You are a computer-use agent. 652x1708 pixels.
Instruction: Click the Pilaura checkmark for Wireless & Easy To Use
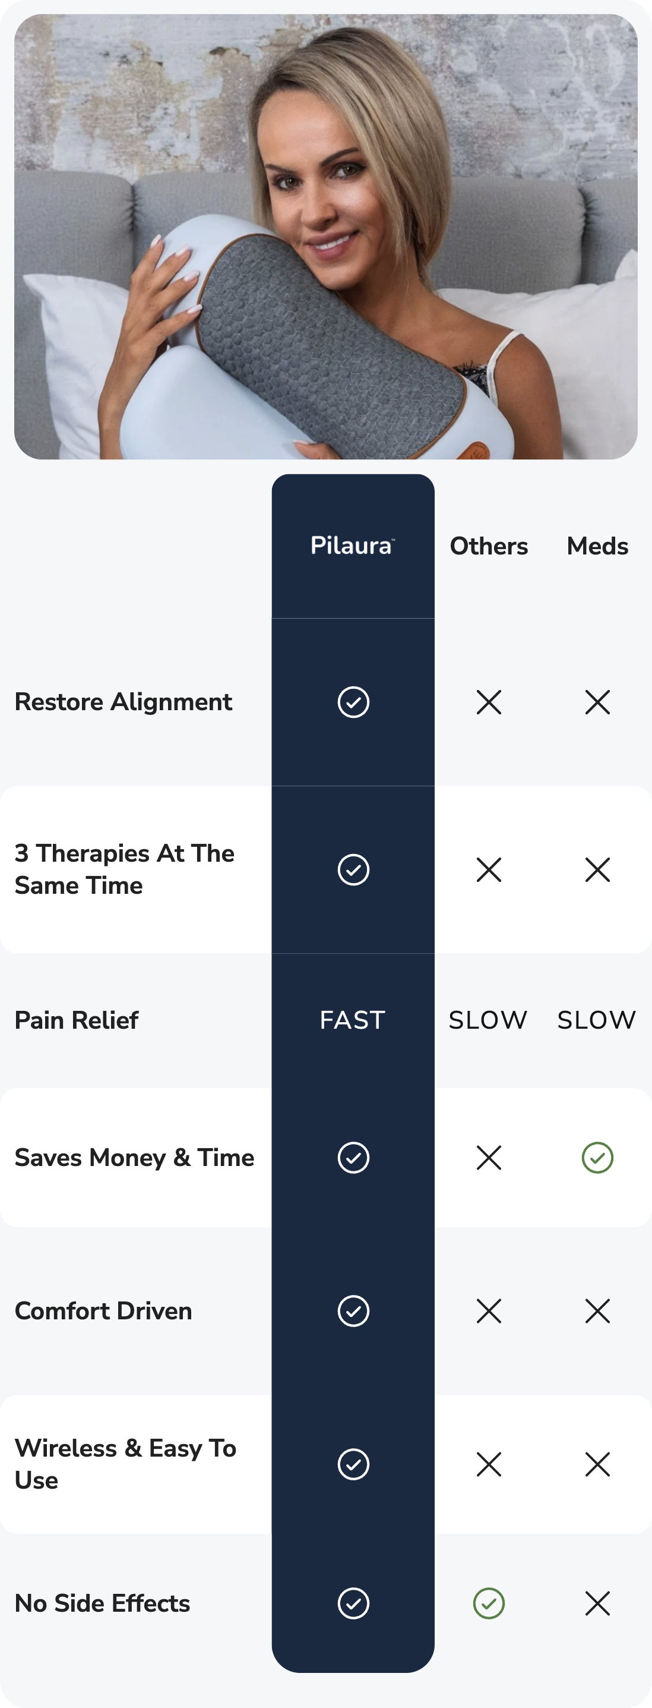(x=353, y=1464)
